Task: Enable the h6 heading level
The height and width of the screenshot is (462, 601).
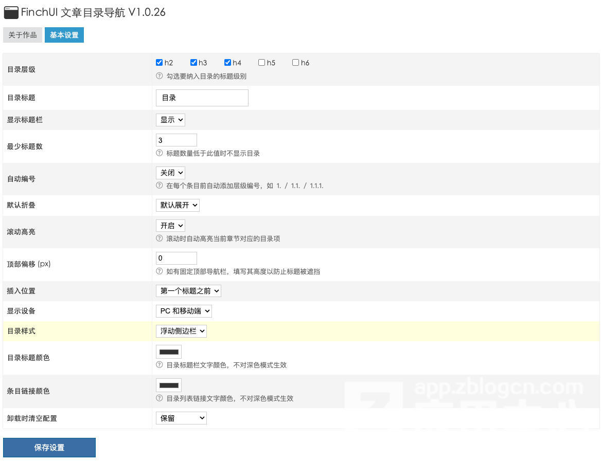Action: click(x=295, y=62)
